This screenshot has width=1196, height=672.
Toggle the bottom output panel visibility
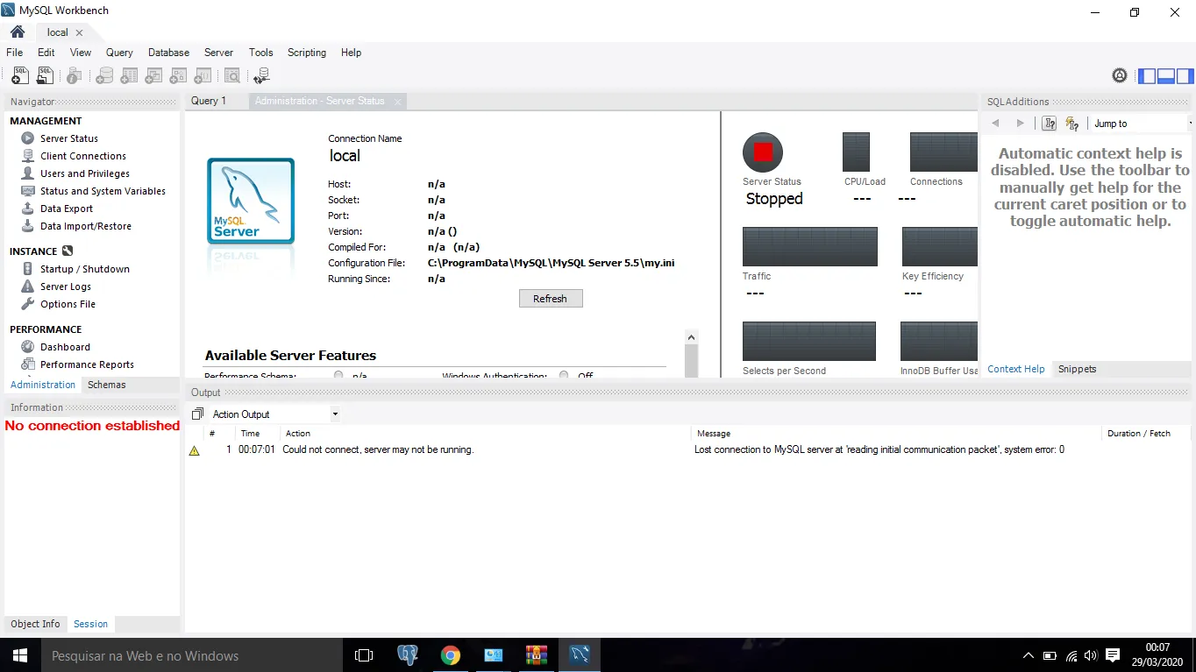coord(1166,76)
